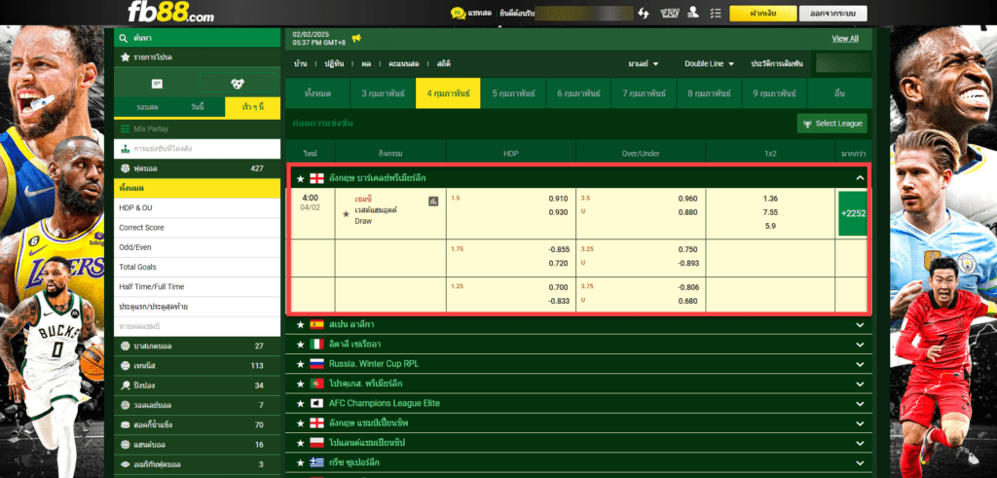
Task: Click the View All link
Action: [x=845, y=39]
